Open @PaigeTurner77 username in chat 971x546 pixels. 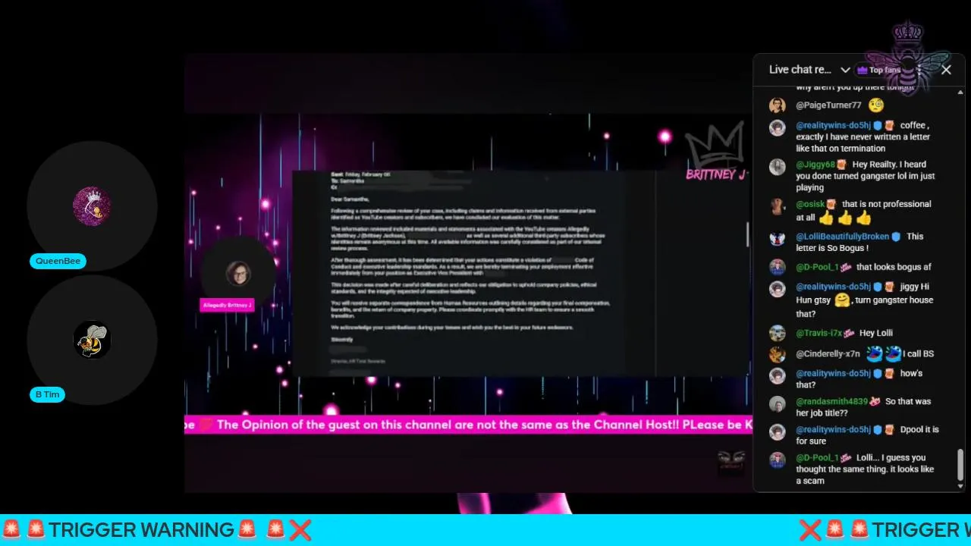(828, 105)
